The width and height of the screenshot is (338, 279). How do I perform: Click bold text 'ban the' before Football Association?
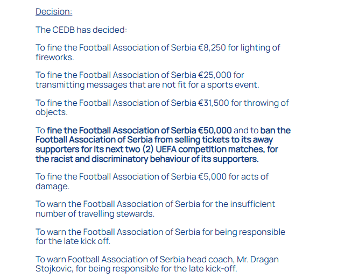click(275, 130)
